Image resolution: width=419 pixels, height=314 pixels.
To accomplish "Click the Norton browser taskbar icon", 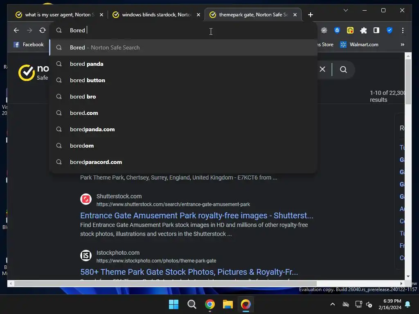I will (246, 304).
